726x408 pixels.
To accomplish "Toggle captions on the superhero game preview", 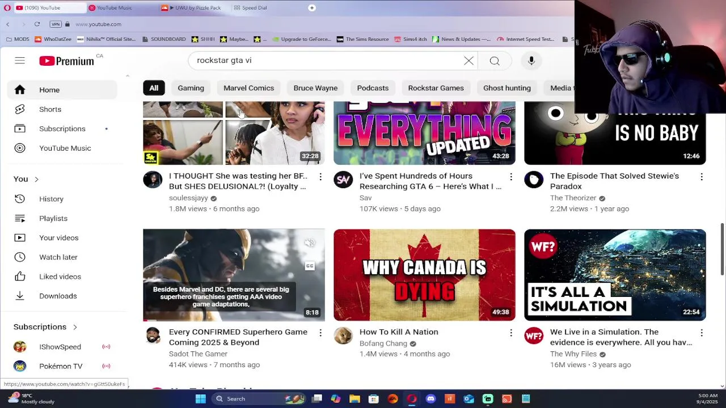I will click(310, 266).
